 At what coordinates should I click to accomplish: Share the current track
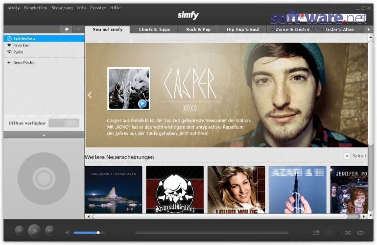point(316,232)
